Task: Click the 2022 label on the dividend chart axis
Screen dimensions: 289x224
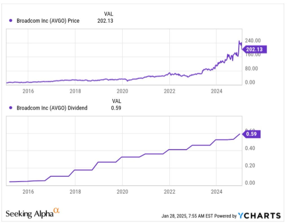Action: coord(169,192)
